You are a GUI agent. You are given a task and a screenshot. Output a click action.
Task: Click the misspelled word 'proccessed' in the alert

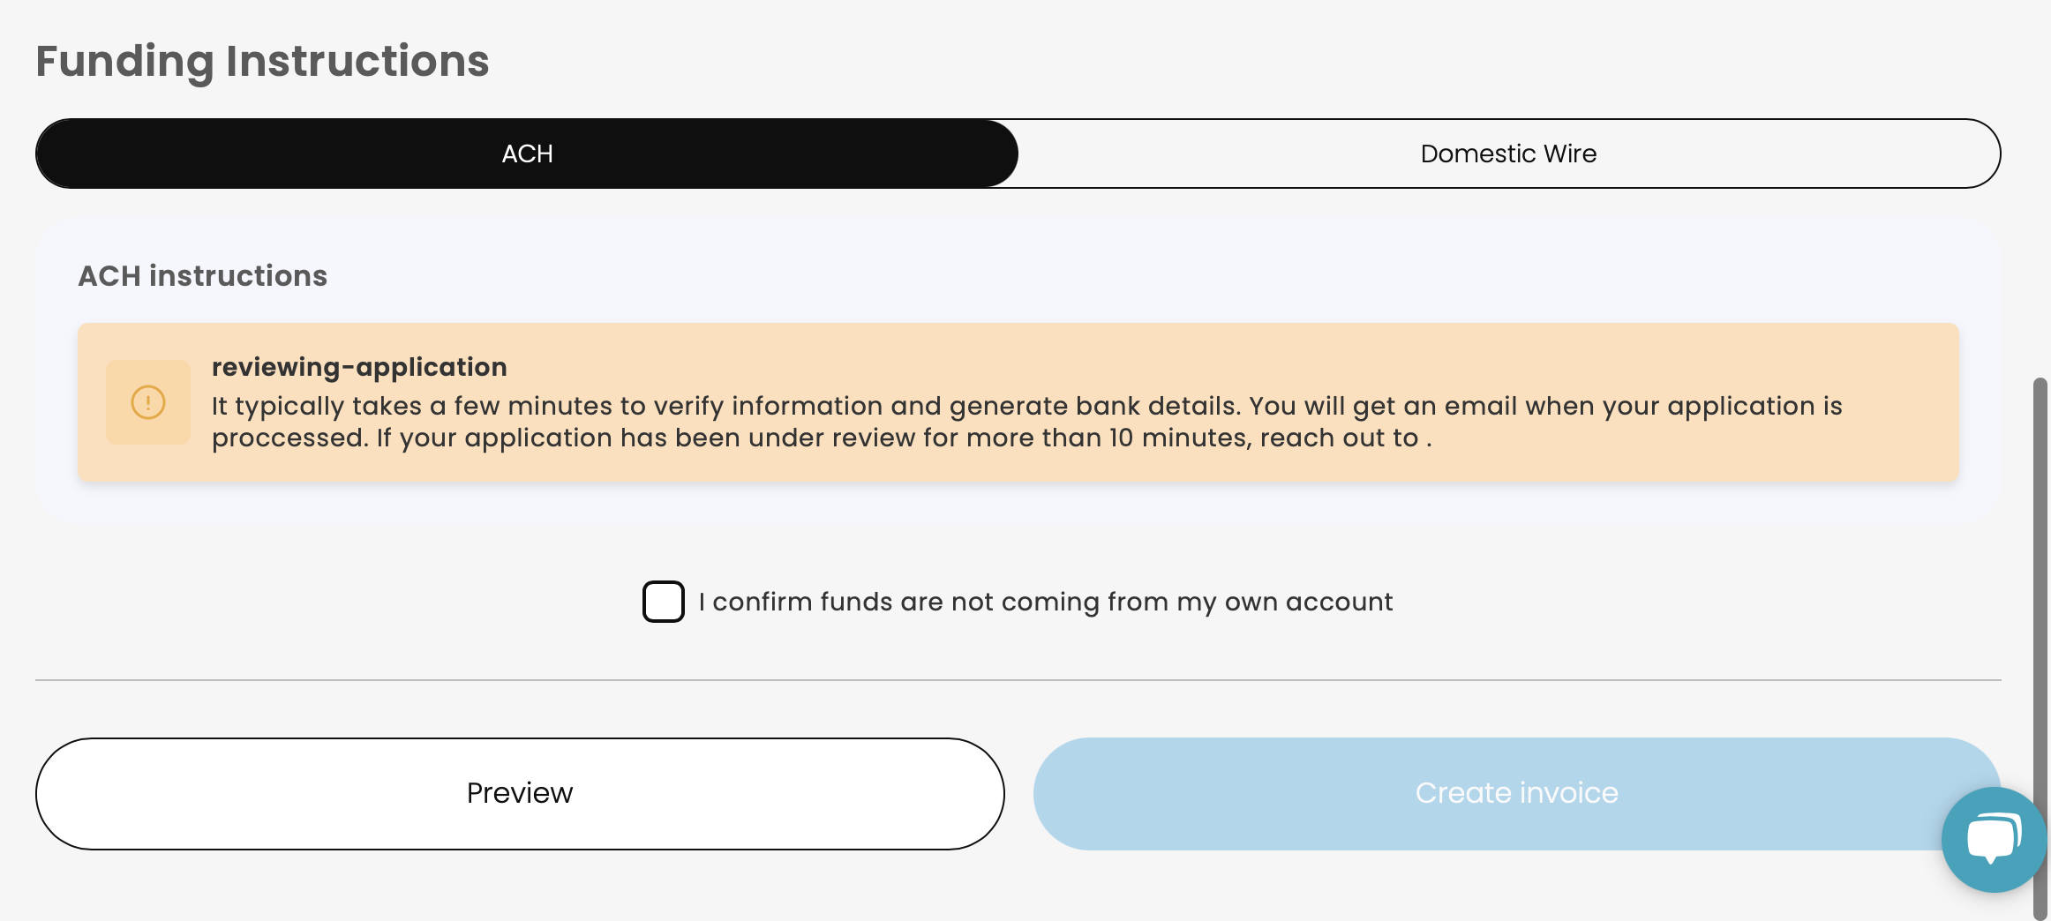point(288,438)
